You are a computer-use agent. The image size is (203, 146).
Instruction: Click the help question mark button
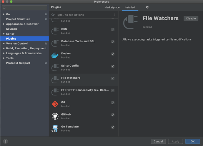click(x=5, y=141)
